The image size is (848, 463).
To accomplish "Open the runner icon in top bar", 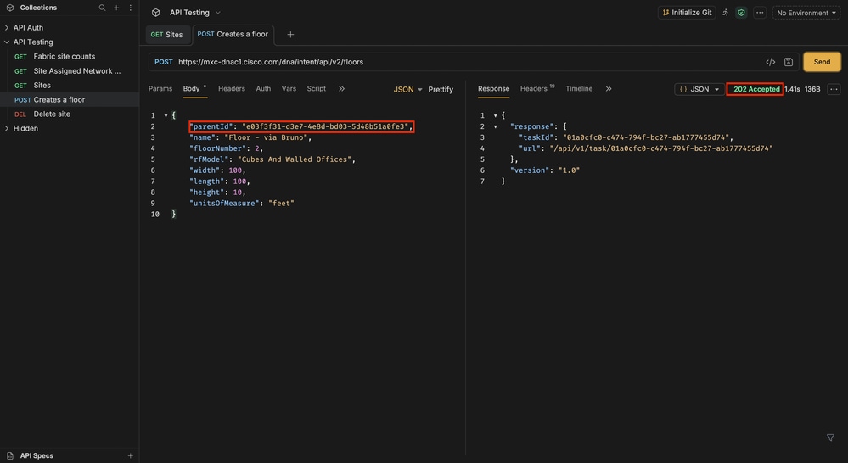I will [x=725, y=13].
